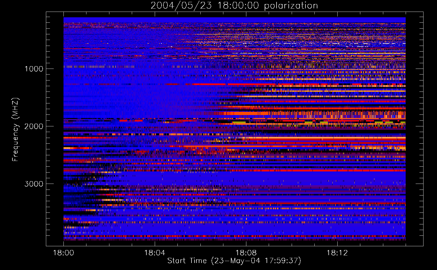Click the olive-green segment just above 2000 MHz near 18:08

click(239, 123)
